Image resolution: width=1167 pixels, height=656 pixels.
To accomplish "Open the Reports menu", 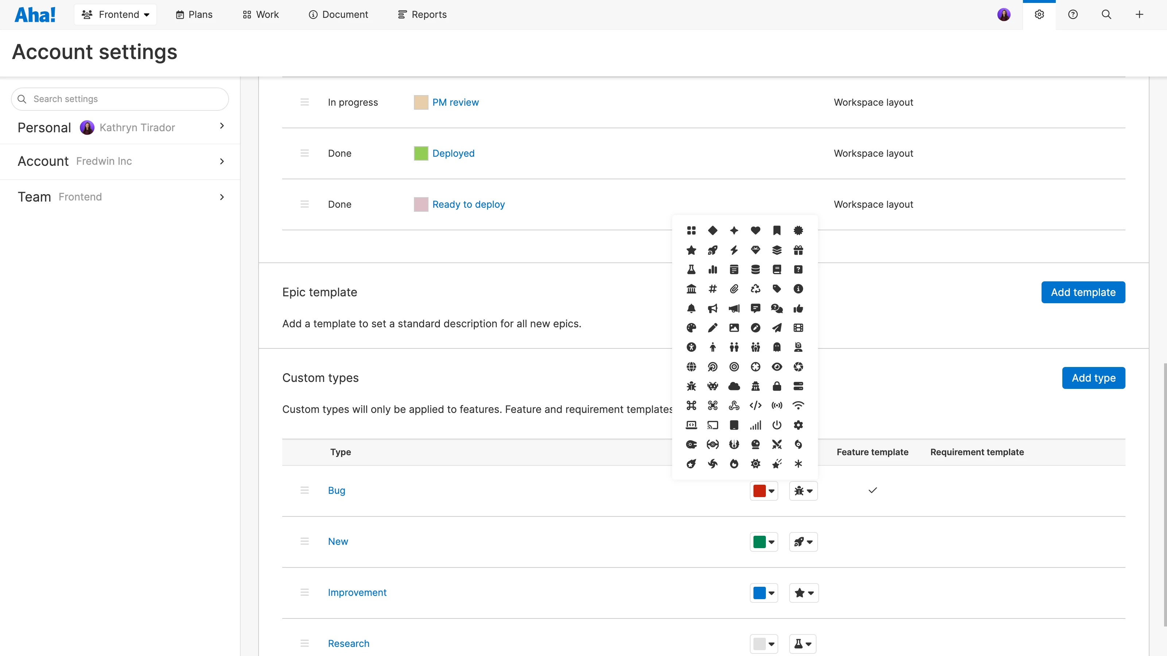I will point(422,15).
